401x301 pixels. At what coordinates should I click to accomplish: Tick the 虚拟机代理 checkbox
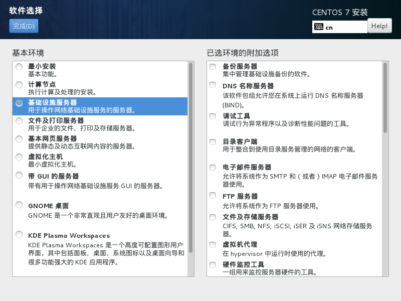[213, 245]
